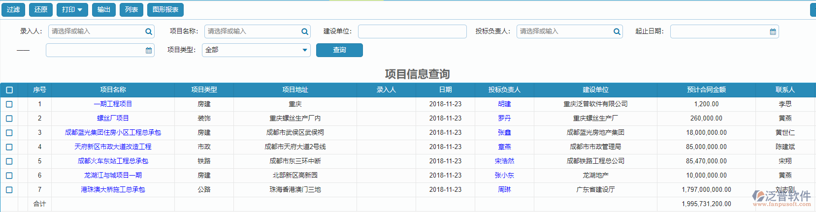Open the 螺丝厂项目 project link
816x212 pixels.
(x=113, y=119)
